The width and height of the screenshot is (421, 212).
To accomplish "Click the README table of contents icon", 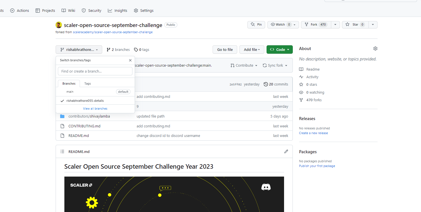I will pos(62,151).
